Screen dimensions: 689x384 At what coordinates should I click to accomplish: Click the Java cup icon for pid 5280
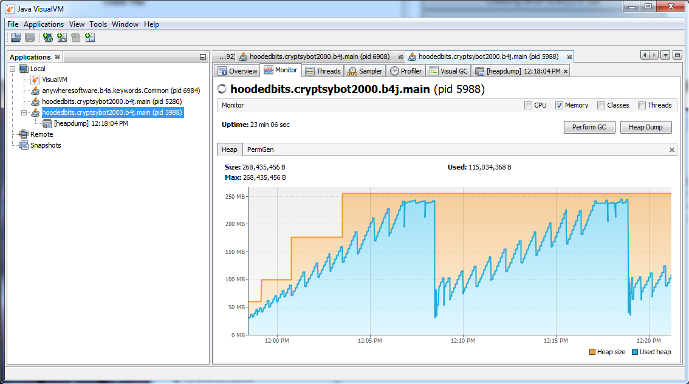[x=35, y=101]
